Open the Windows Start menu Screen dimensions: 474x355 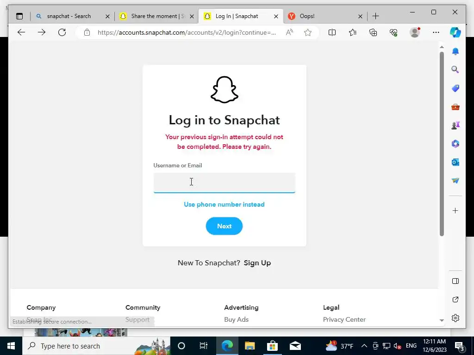pos(11,346)
